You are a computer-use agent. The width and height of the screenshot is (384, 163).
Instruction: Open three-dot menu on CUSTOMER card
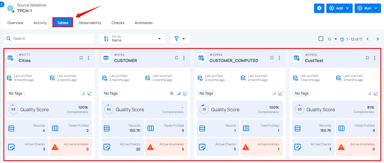coord(184,58)
